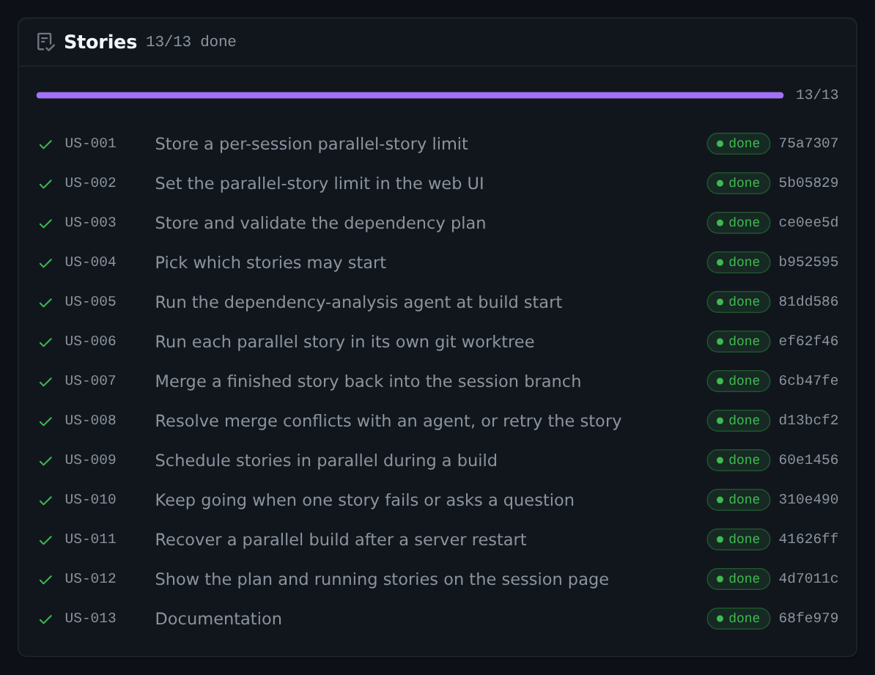Click the checkmark icon beside US-012
The width and height of the screenshot is (875, 675).
[45, 580]
